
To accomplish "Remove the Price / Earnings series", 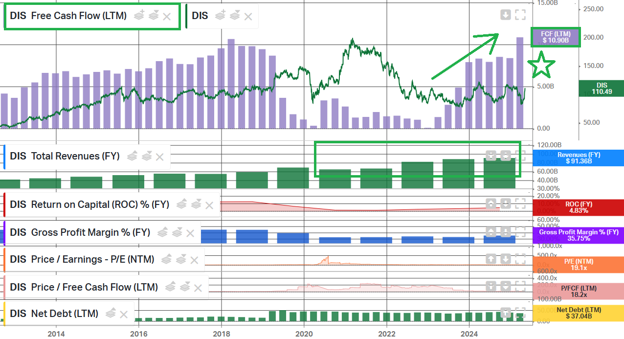I will (194, 260).
